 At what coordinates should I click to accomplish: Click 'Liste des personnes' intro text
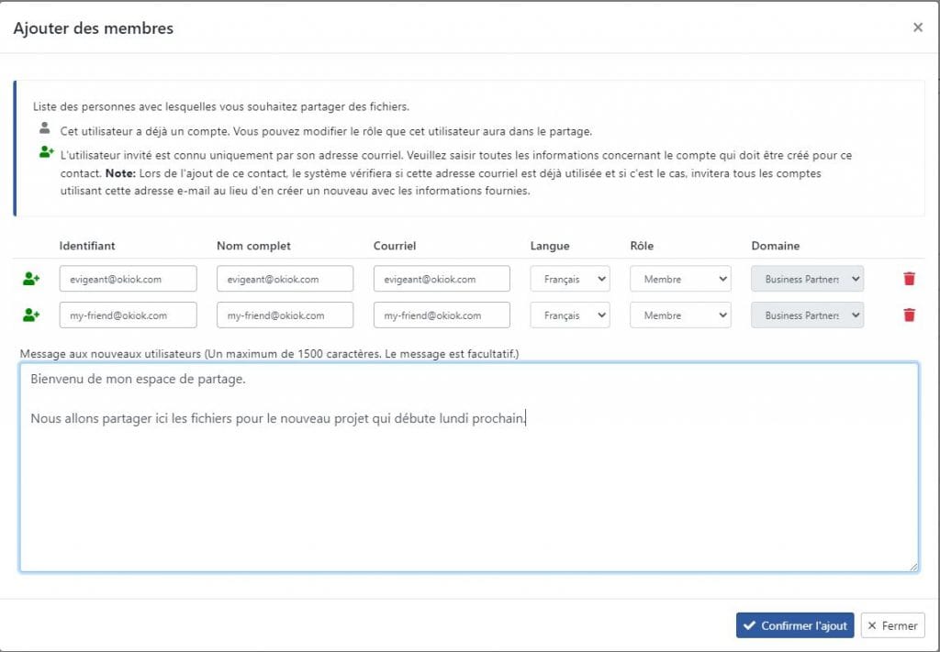[x=220, y=106]
